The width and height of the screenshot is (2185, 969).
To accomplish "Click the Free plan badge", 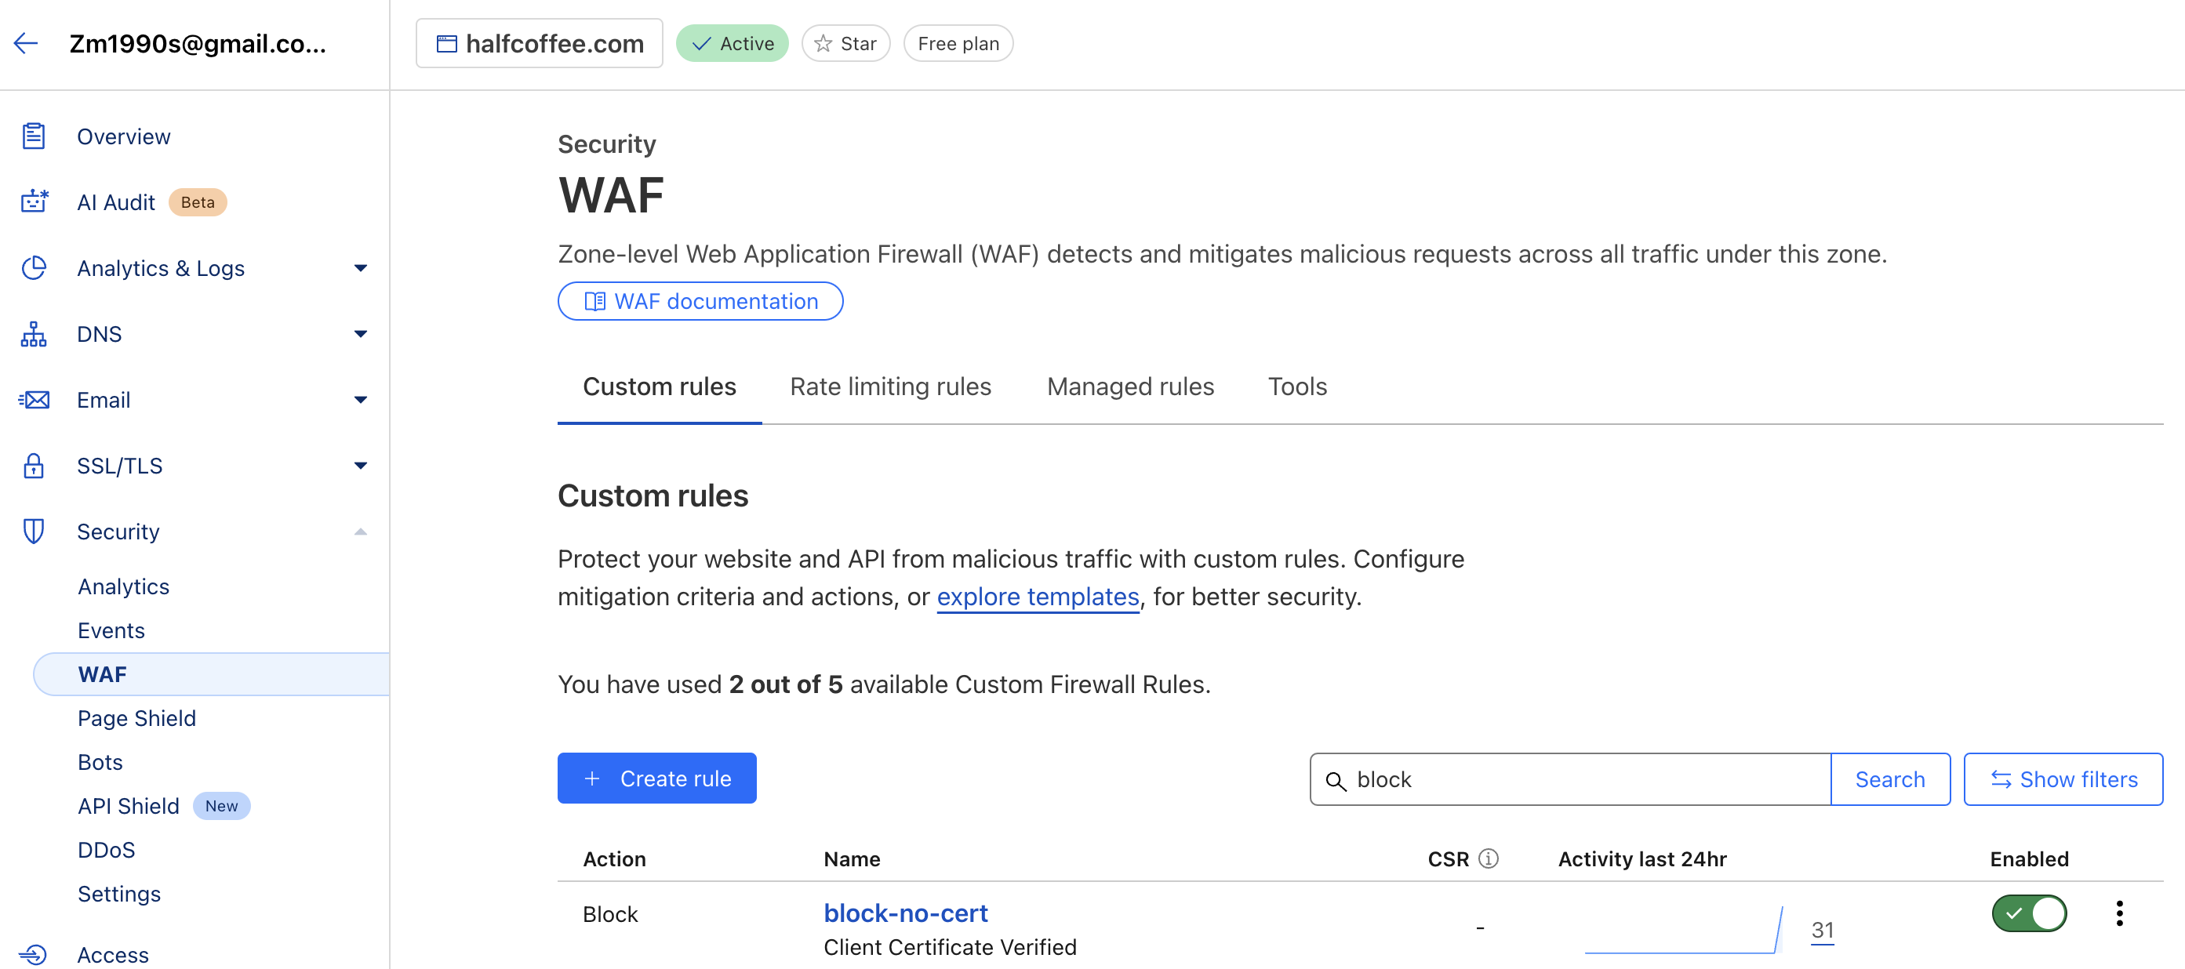I will point(958,43).
